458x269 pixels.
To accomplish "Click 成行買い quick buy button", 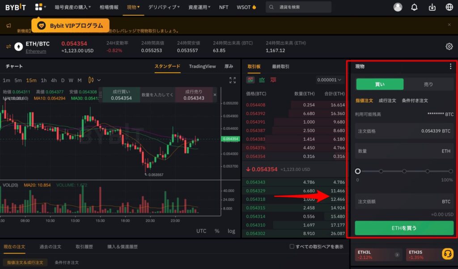I will pos(121,95).
